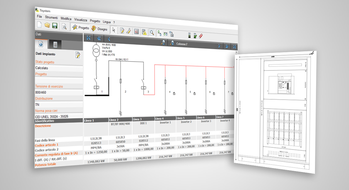Open print preview magnifier icon

pos(65,27)
